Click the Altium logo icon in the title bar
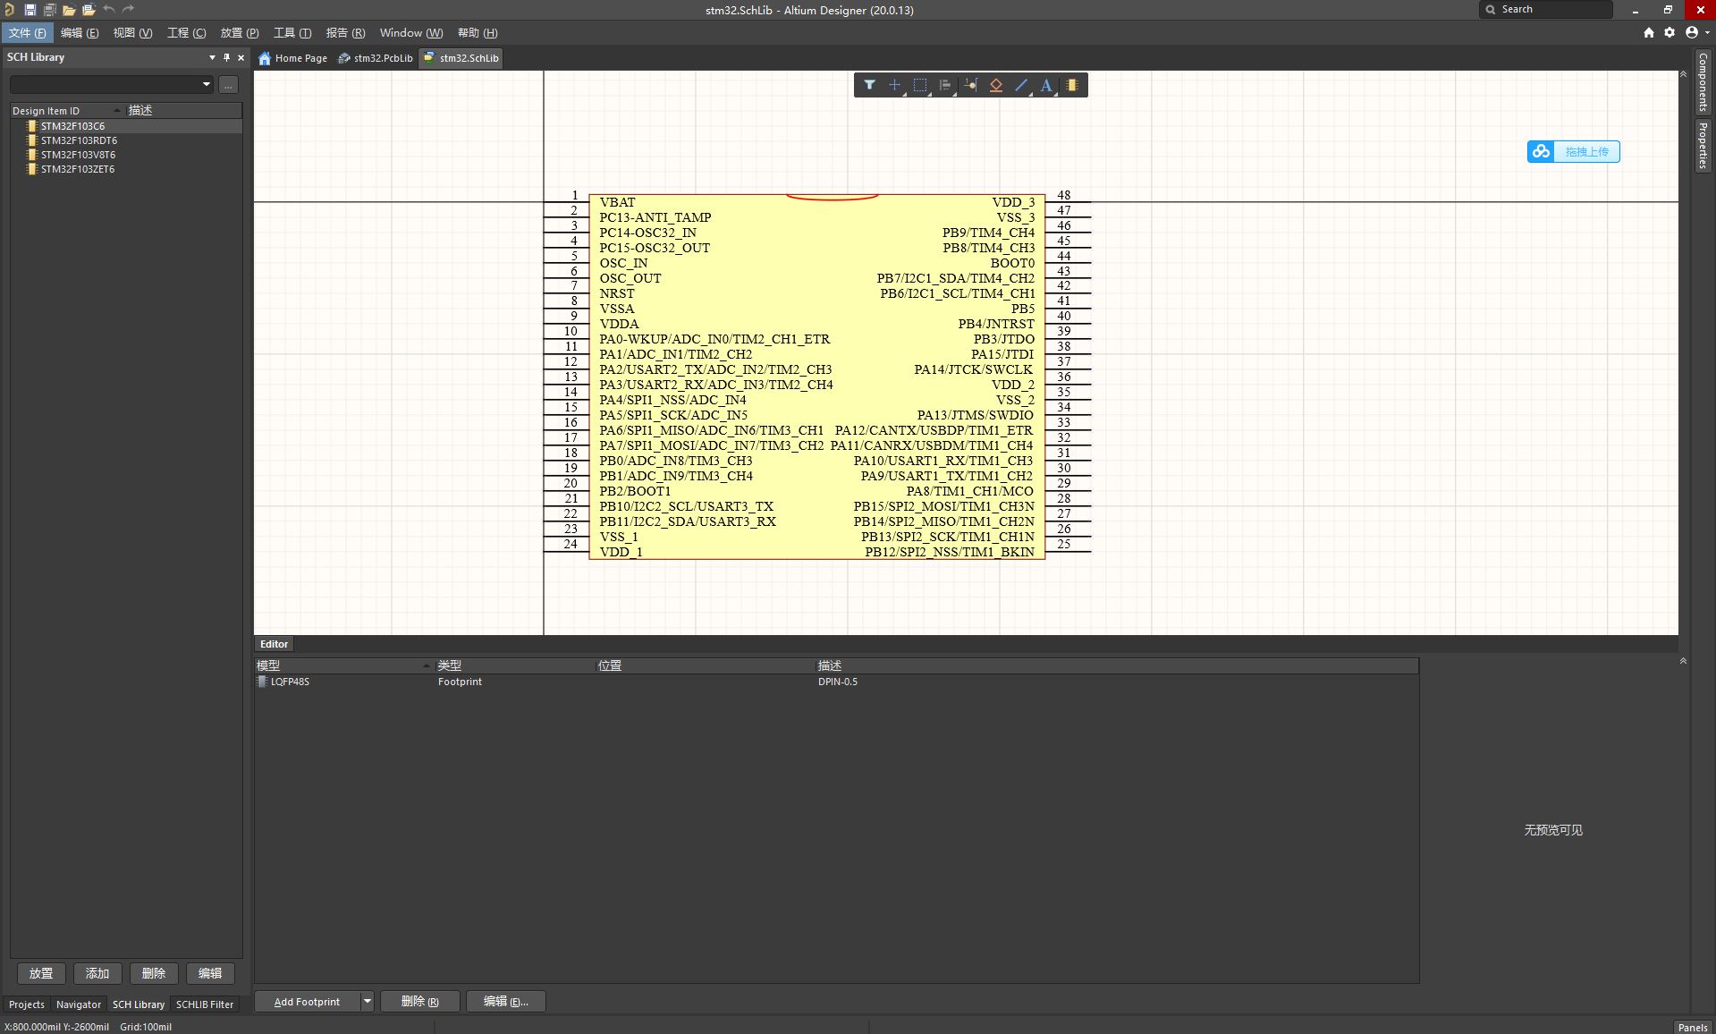Screen dimensions: 1716x1034 tap(9, 10)
